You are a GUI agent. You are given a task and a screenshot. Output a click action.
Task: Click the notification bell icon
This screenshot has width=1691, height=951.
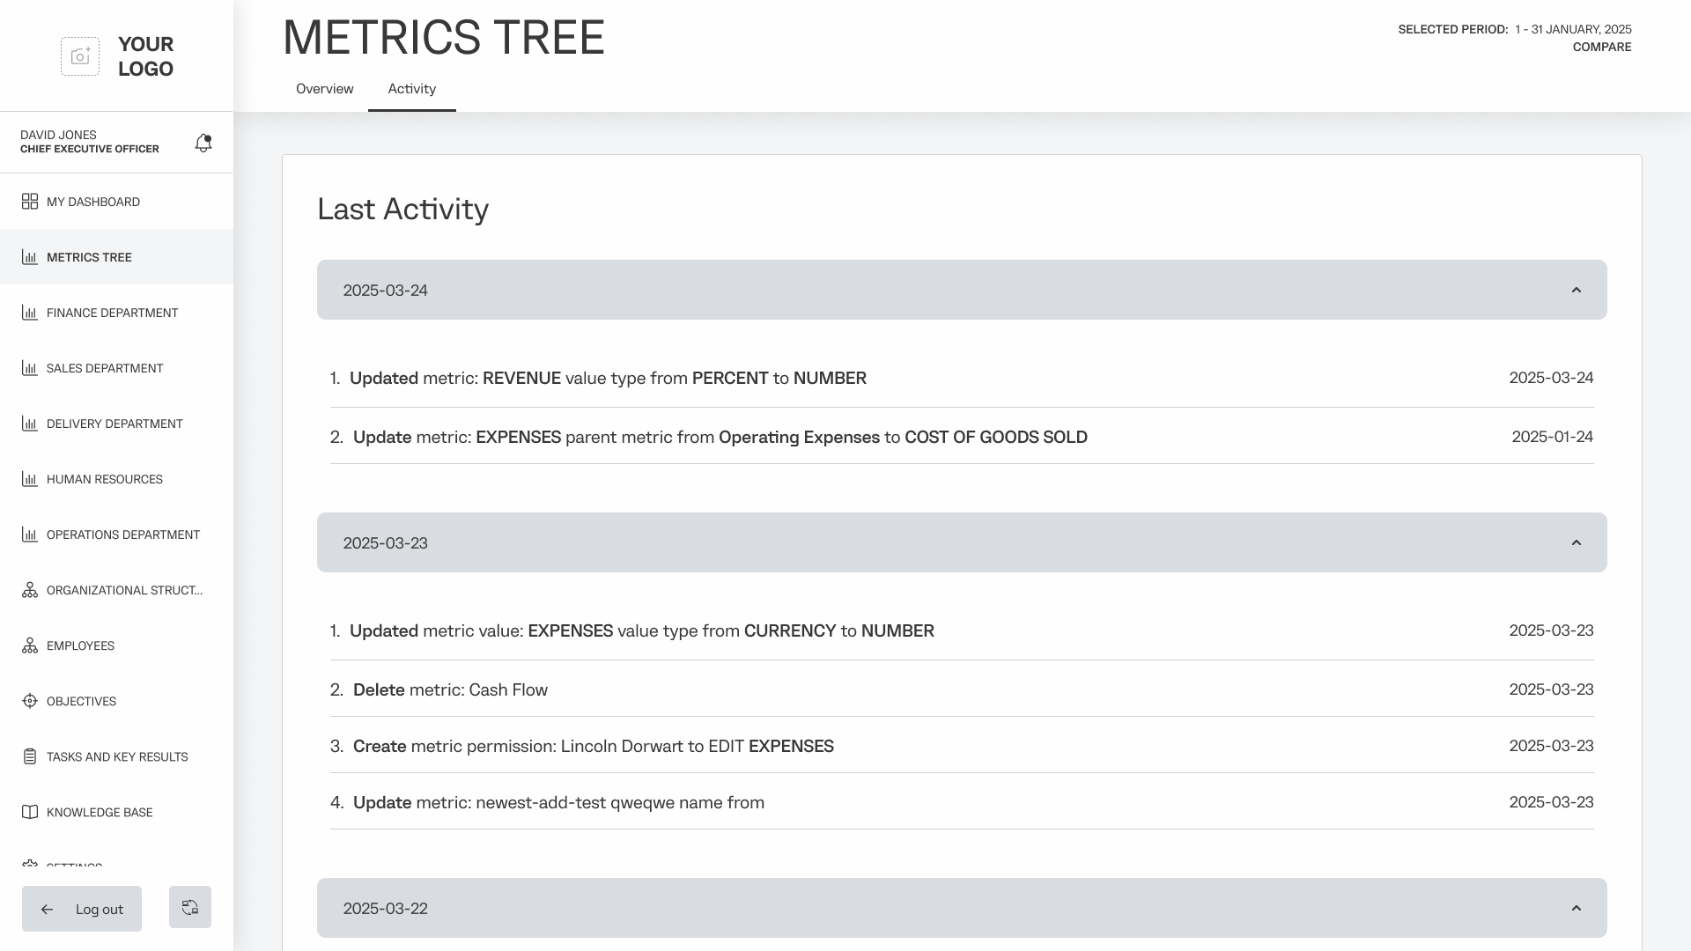[203, 143]
